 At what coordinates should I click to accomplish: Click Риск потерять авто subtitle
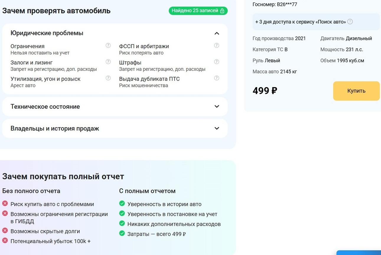tap(141, 53)
